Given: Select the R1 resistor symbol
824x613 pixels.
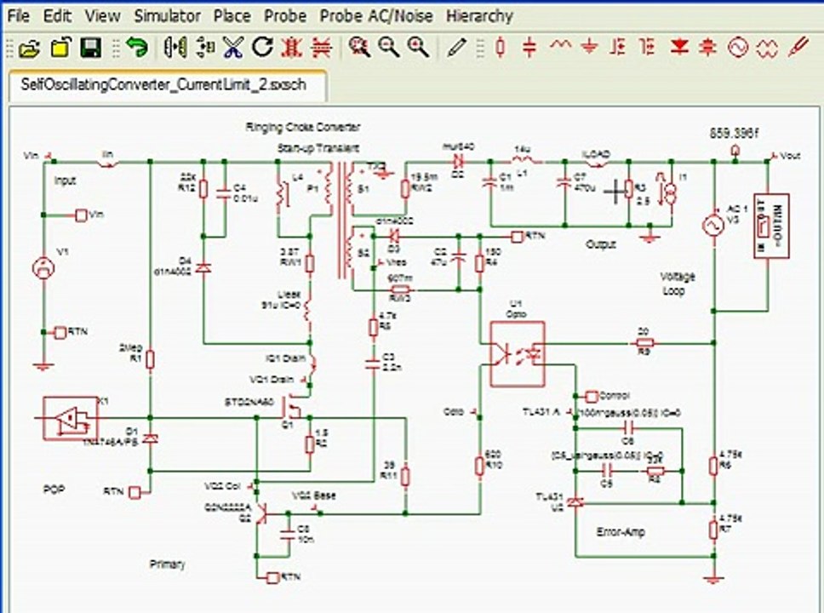Looking at the screenshot, I should [151, 360].
